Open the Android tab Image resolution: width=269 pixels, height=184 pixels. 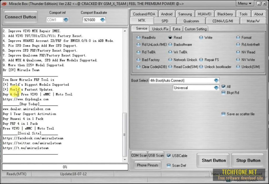pyautogui.click(x=167, y=14)
